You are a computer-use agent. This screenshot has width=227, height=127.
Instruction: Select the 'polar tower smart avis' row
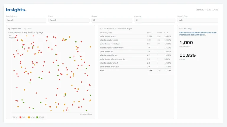tap(135, 67)
